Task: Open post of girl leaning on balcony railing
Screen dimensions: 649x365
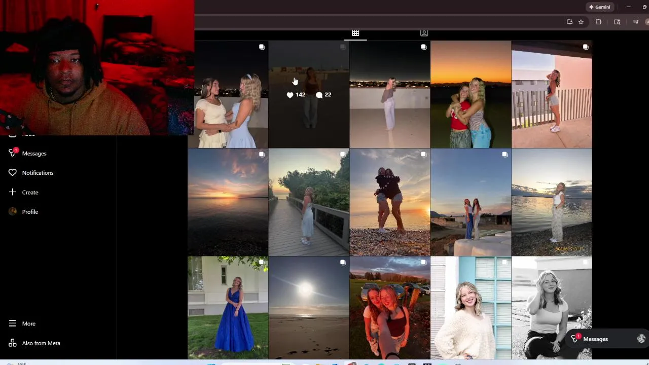Action: [x=552, y=94]
